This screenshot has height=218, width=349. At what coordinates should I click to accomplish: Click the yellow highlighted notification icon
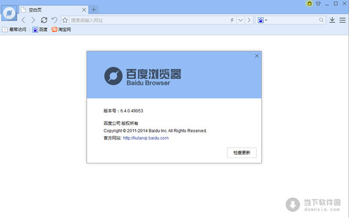(309, 3)
